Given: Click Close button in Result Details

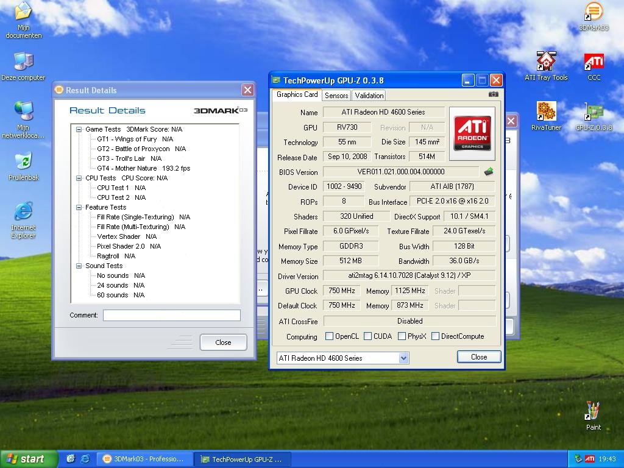Looking at the screenshot, I should pyautogui.click(x=223, y=342).
